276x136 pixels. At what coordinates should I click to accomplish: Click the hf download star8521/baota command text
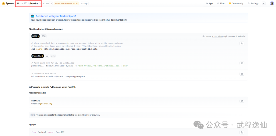pyautogui.click(x=58, y=76)
